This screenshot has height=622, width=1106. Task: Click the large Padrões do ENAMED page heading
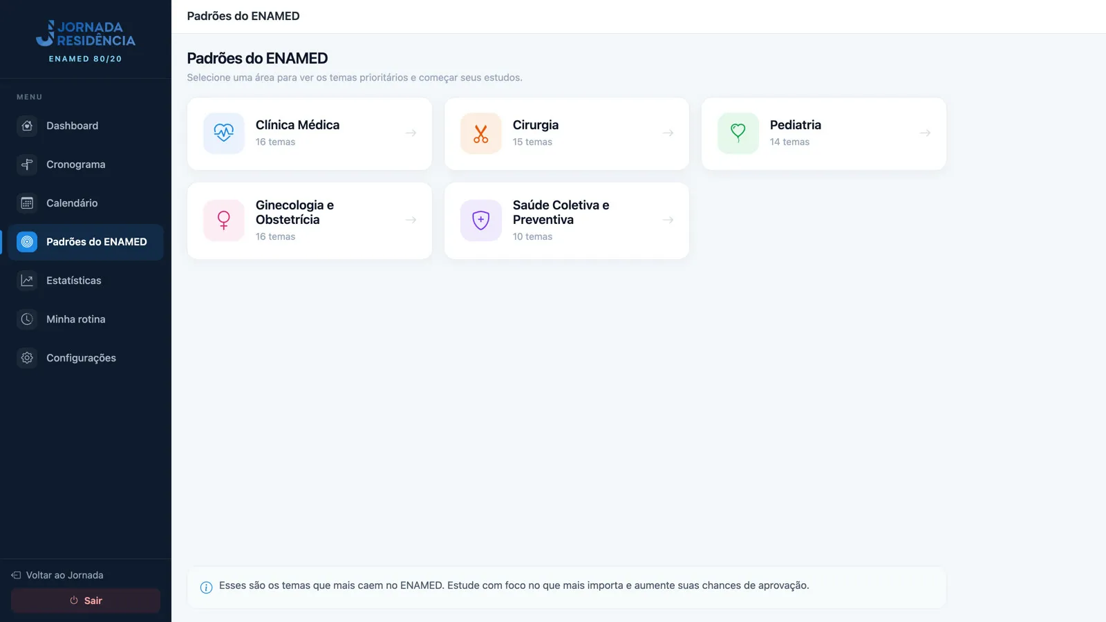pyautogui.click(x=257, y=58)
